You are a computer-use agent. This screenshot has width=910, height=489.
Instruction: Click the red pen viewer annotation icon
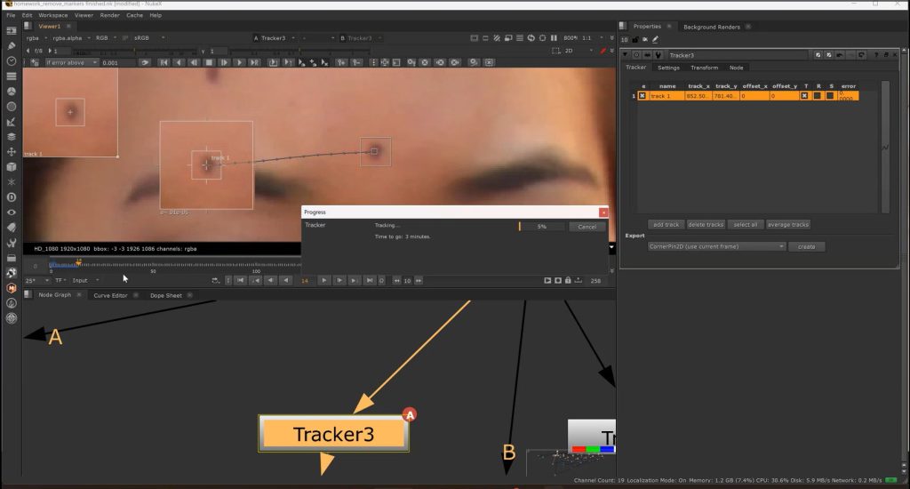603,51
